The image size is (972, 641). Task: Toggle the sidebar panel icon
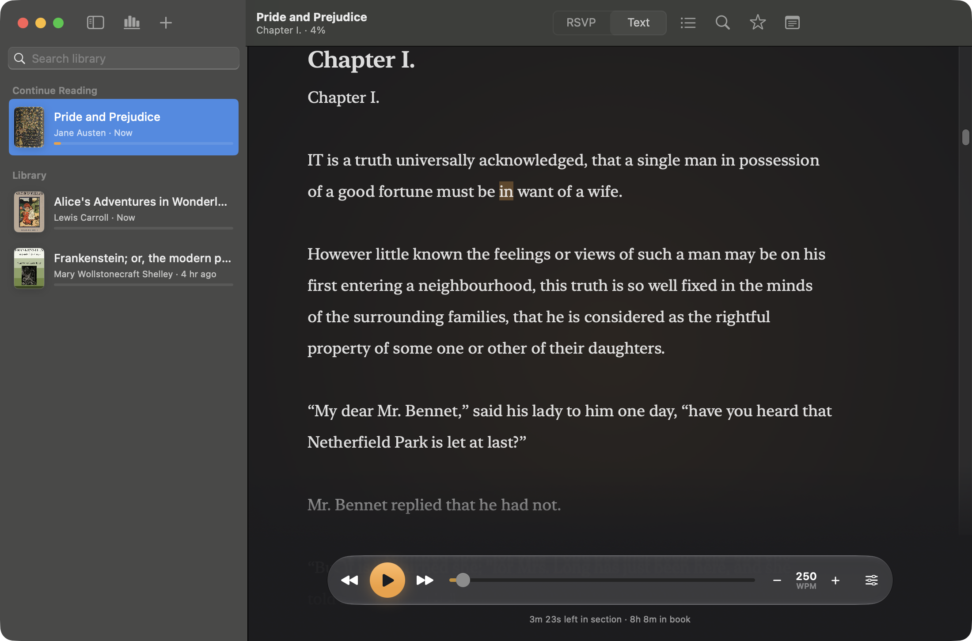pyautogui.click(x=95, y=23)
